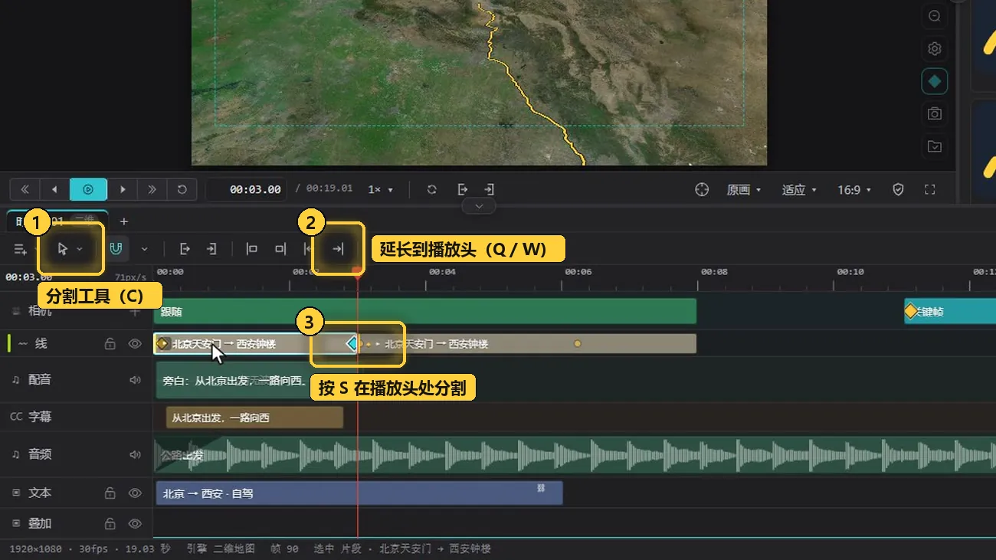
Task: Click the mark-out icon in playback bar
Action: (462, 189)
